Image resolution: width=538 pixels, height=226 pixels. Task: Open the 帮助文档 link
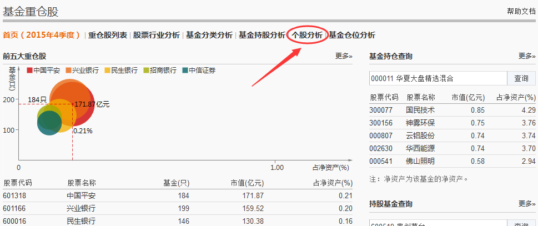click(521, 11)
